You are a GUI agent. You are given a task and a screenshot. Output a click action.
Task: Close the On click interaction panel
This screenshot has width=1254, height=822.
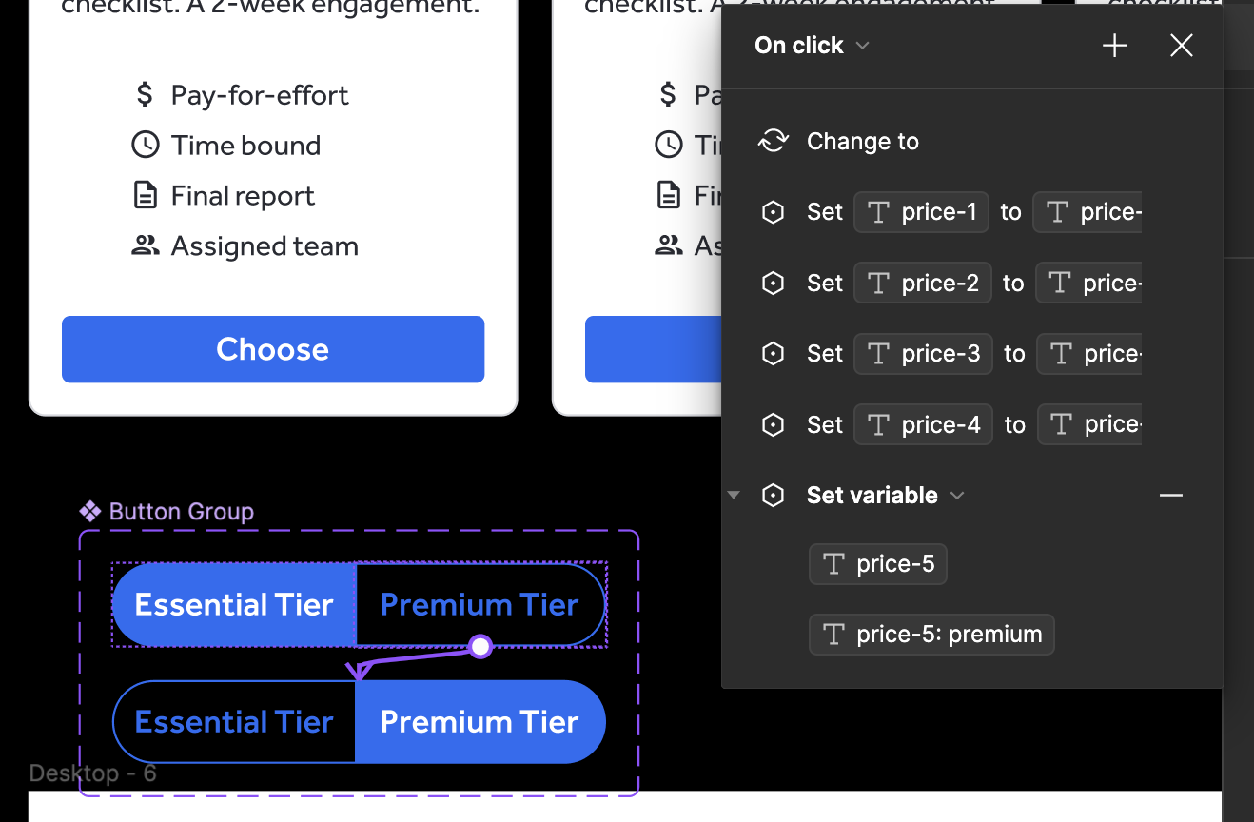pyautogui.click(x=1182, y=46)
